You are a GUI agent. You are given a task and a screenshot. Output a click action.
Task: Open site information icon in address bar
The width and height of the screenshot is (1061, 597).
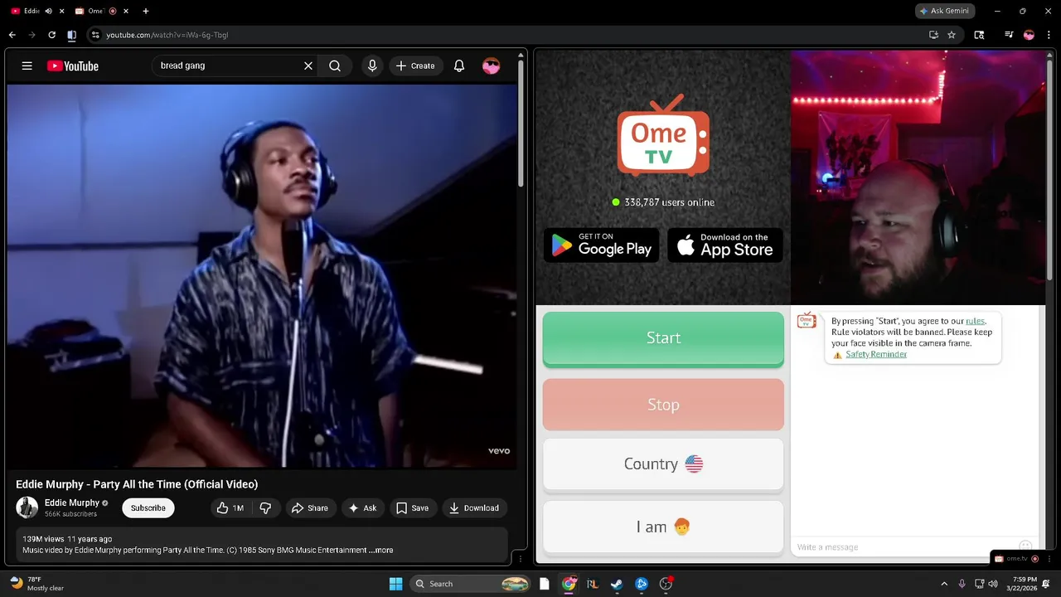[x=95, y=35]
